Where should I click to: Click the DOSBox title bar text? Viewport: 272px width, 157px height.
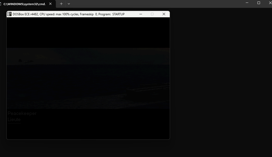(x=69, y=14)
